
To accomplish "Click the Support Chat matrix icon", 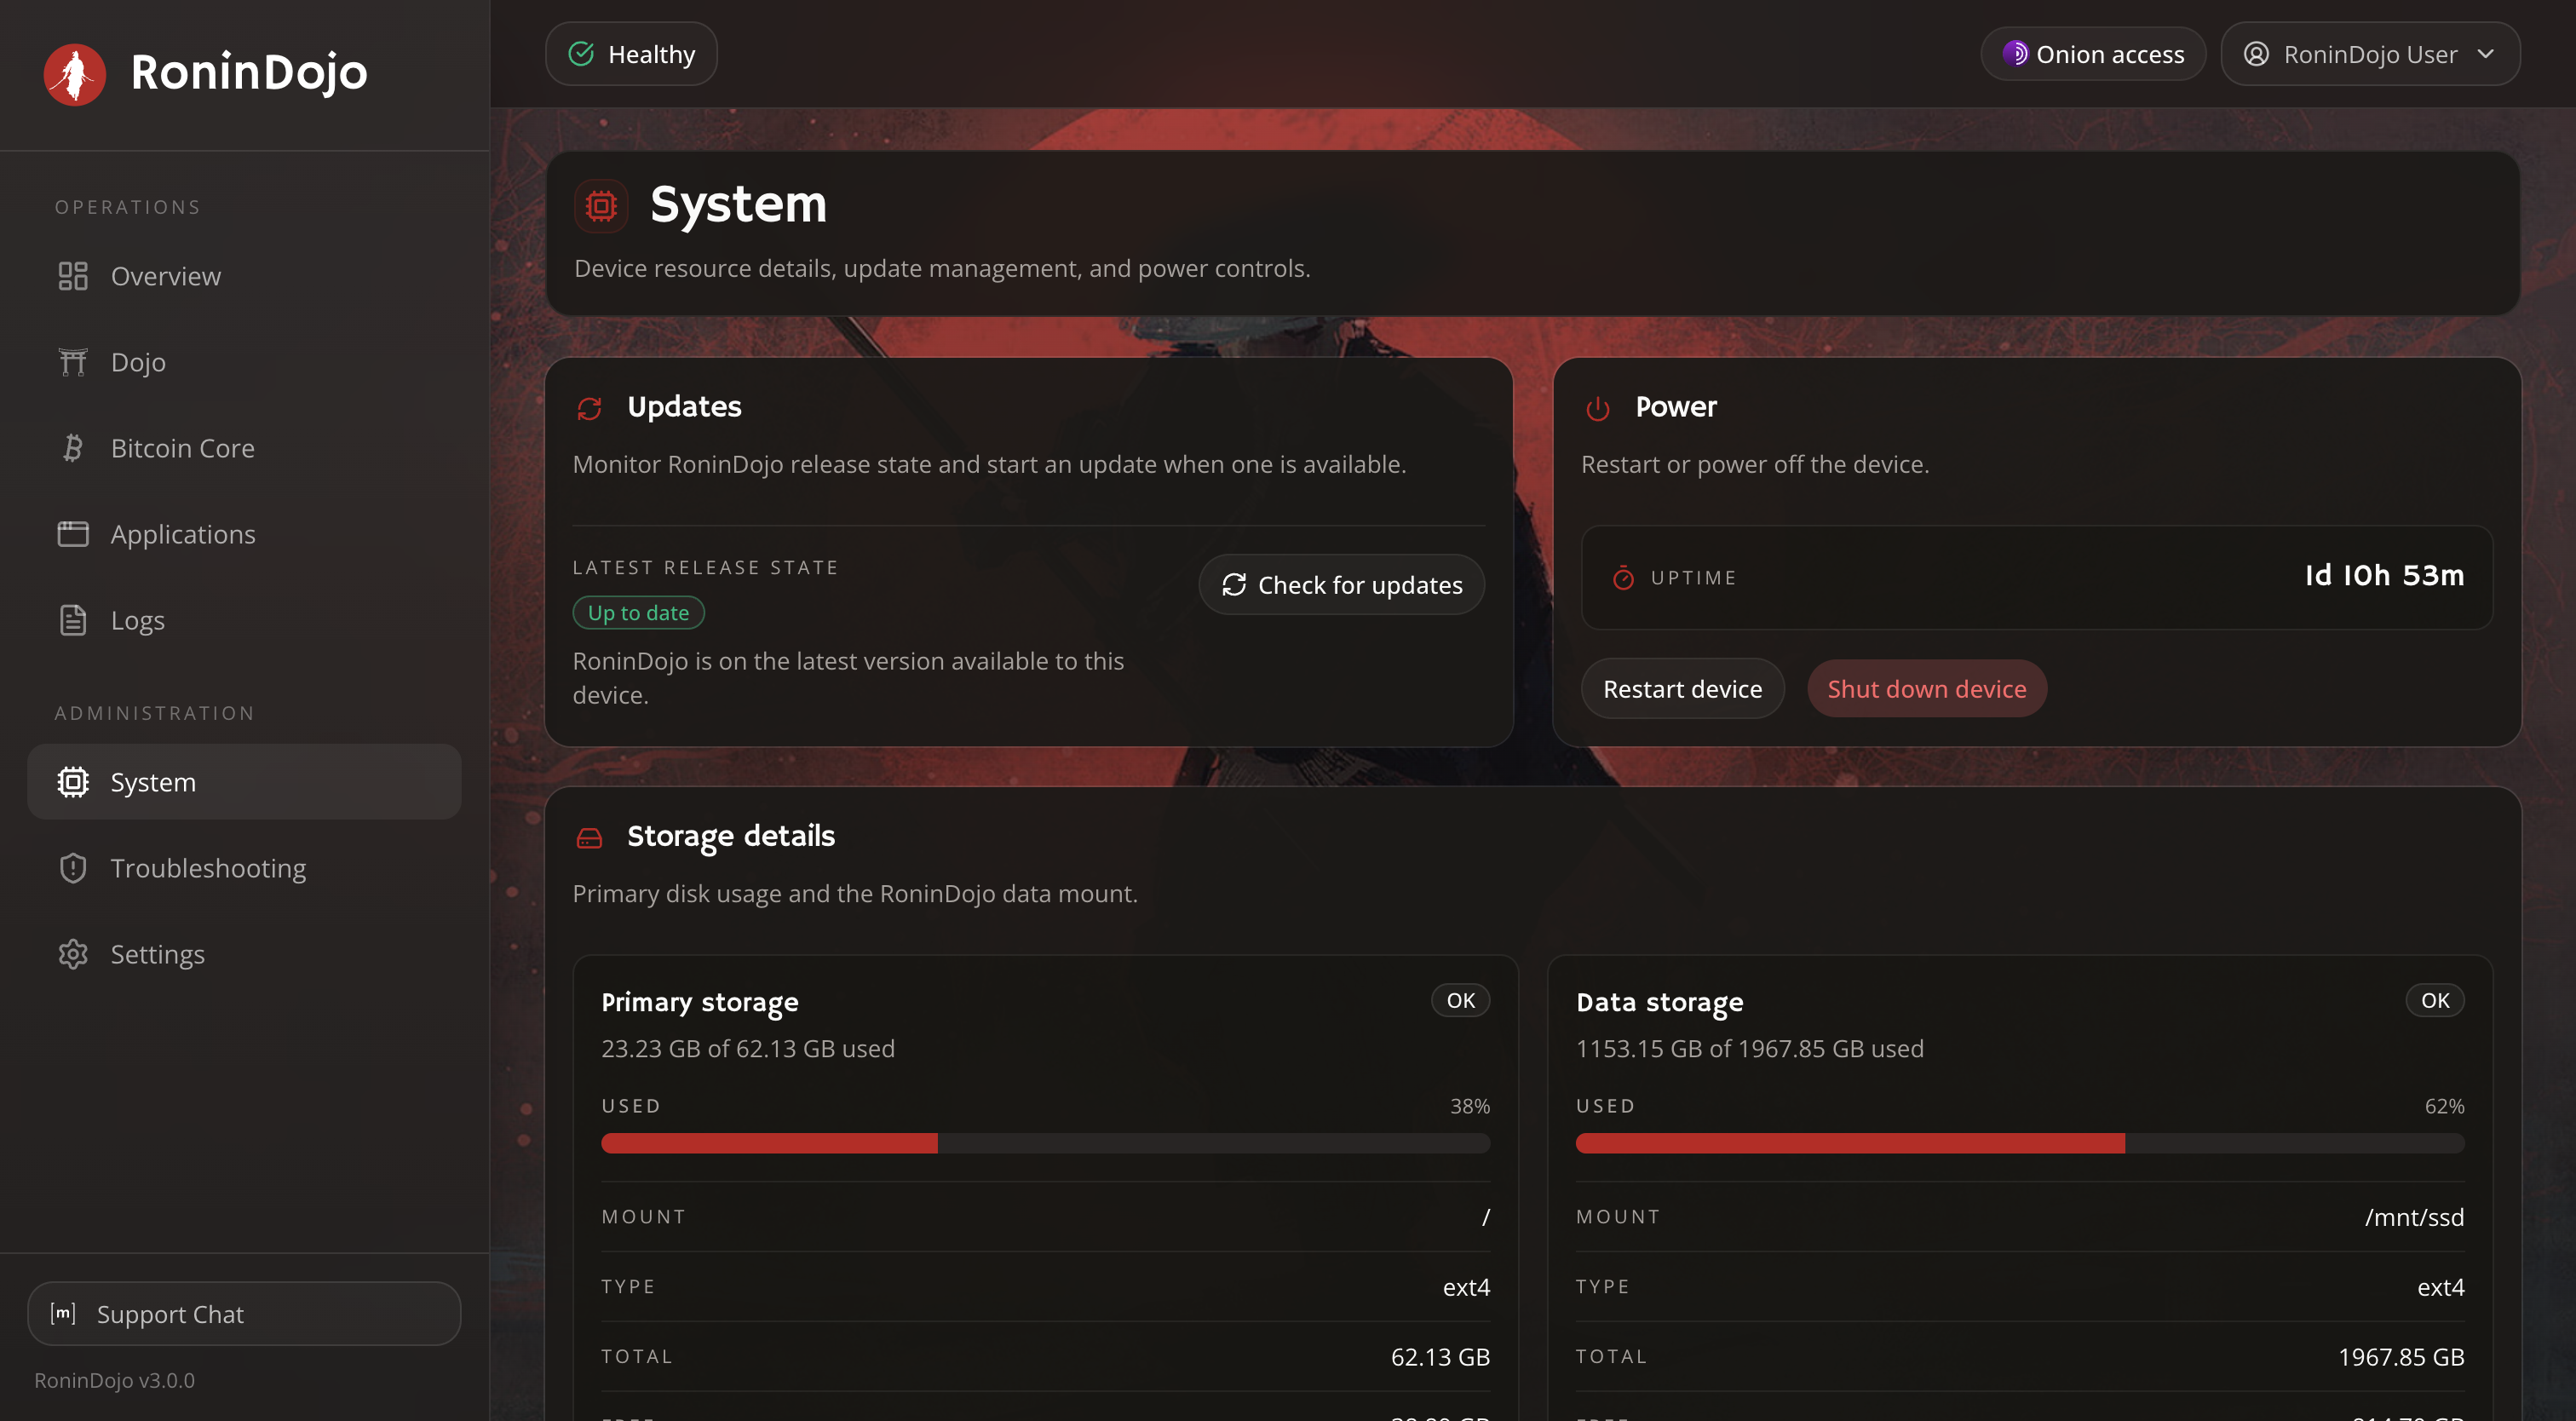I will click(63, 1313).
